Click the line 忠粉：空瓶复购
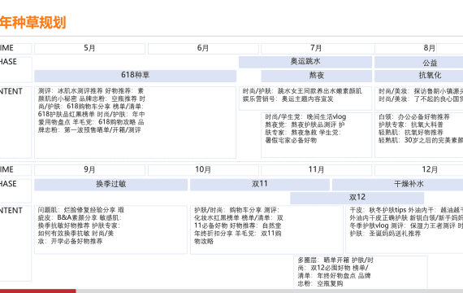This screenshot has height=293, width=463. (320, 284)
